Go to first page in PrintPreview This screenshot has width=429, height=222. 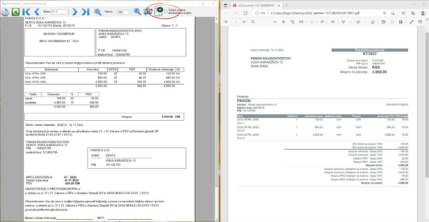(26, 12)
